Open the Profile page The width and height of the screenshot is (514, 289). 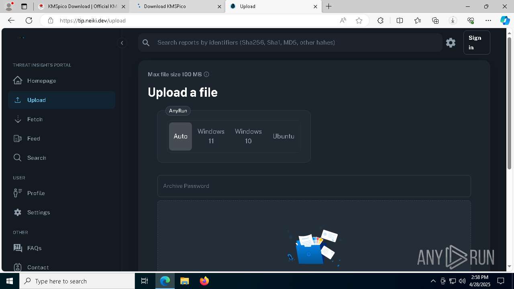point(61,193)
